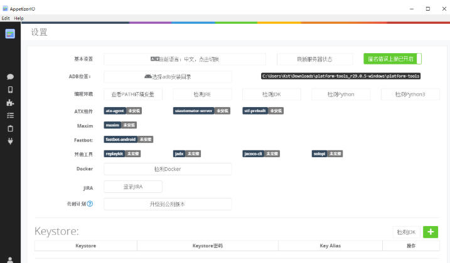The width and height of the screenshot is (450, 263).
Task: Select the clipboard sidebar icon
Action: pos(10,128)
